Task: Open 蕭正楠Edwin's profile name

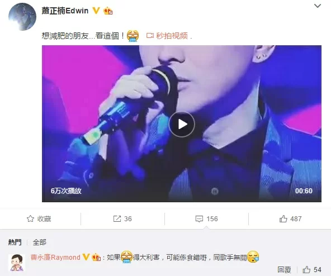Action: click(65, 11)
